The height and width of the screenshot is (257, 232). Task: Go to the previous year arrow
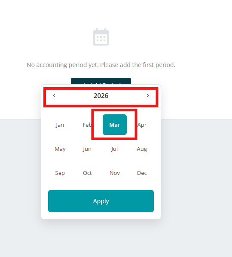point(54,95)
